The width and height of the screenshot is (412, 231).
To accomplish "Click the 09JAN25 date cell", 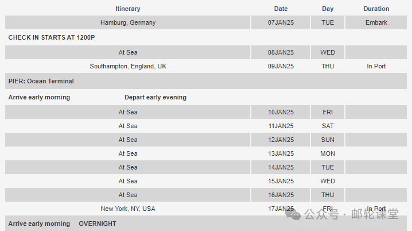I will pos(281,66).
